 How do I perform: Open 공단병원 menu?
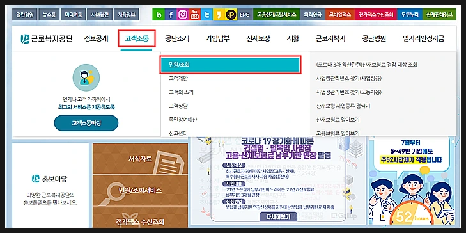coord(374,38)
